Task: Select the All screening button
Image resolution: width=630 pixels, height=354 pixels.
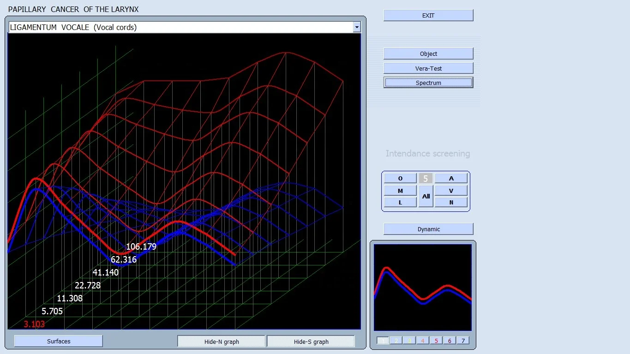Action: [x=426, y=196]
